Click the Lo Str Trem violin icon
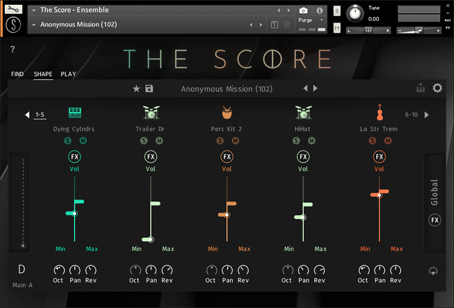Viewport: 454px width, 308px height. coord(379,112)
